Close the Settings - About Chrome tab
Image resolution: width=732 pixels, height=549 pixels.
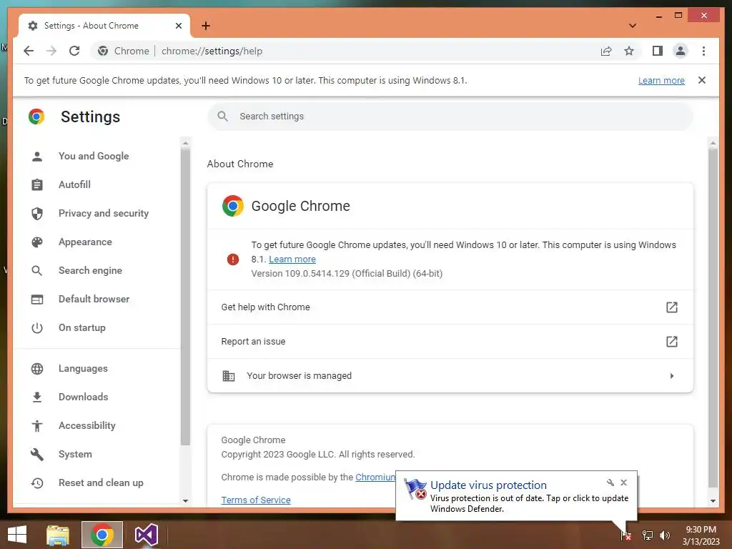point(178,26)
